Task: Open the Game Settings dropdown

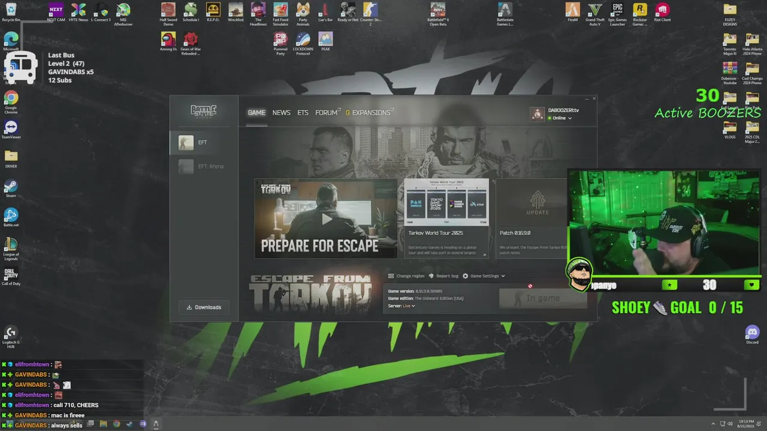Action: (484, 276)
